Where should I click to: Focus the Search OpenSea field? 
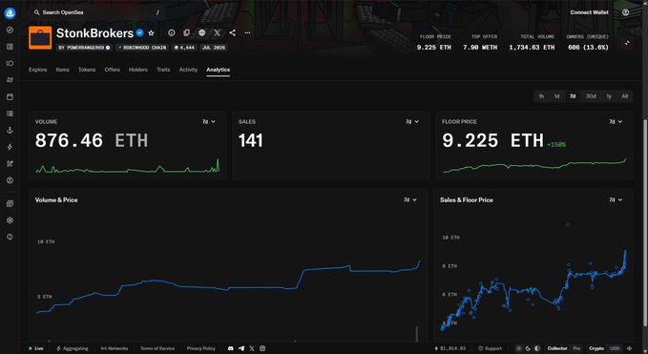pos(95,12)
